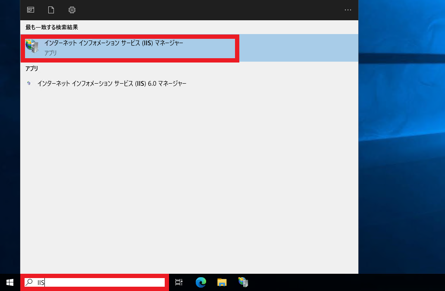The width and height of the screenshot is (445, 291).
Task: Click the search magnifier icon in taskbar
Action: coord(29,282)
